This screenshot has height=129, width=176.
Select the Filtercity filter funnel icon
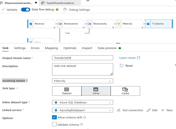coord(119,24)
